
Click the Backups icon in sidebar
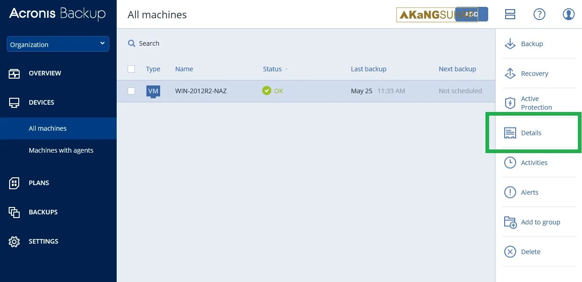coord(14,212)
